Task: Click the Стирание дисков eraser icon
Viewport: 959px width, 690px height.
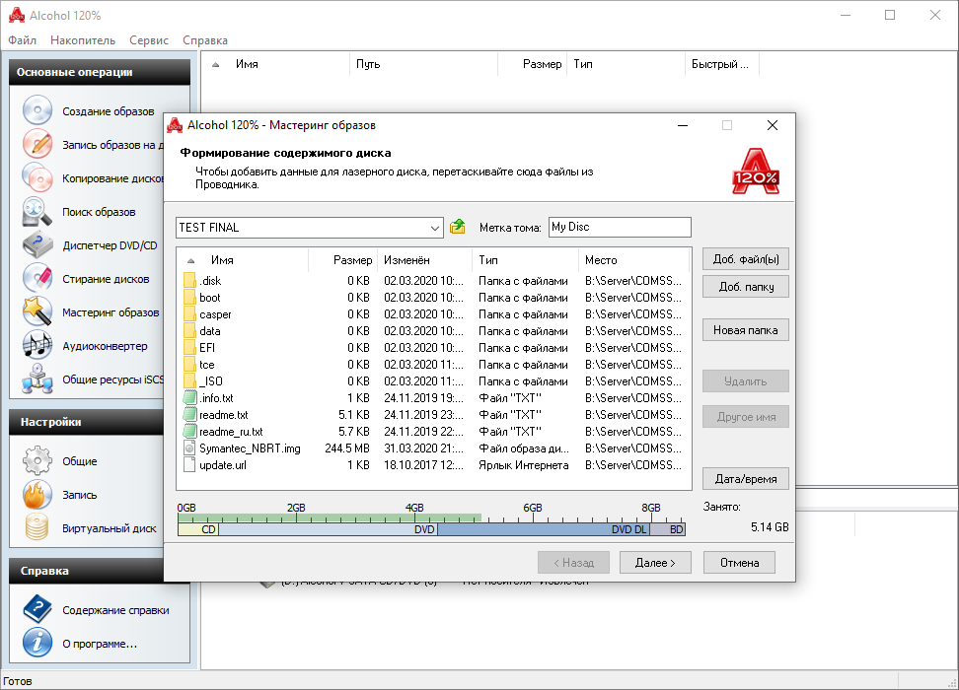Action: point(37,278)
